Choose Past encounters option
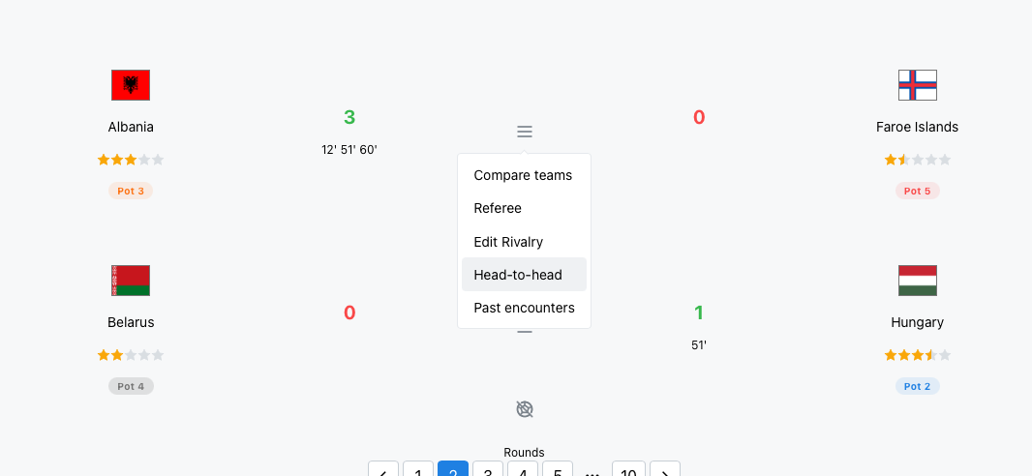The width and height of the screenshot is (1032, 476). (524, 308)
